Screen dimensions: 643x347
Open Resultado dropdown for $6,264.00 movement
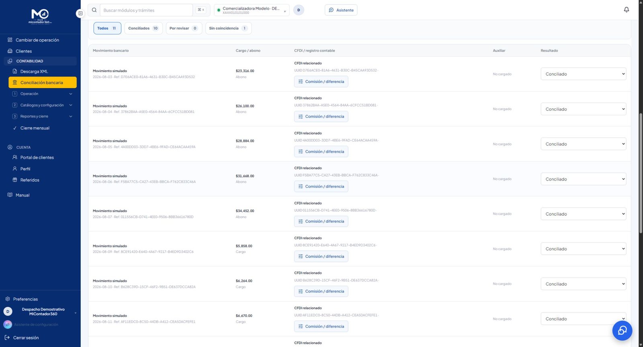[583, 284]
